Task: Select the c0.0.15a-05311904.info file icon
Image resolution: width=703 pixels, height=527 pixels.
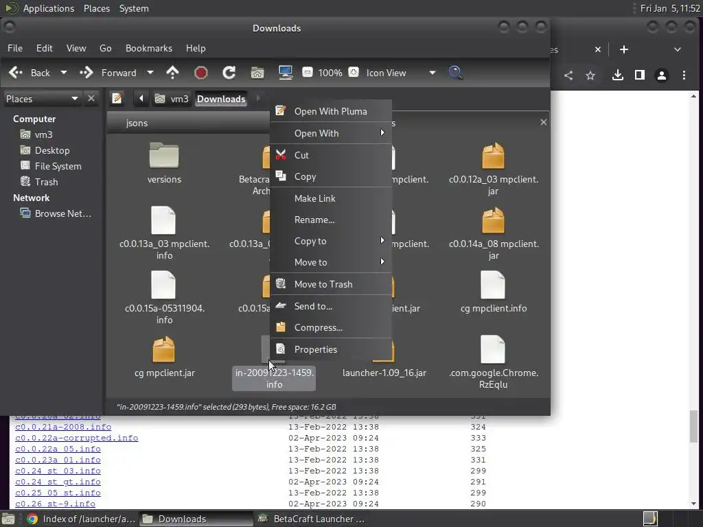Action: pyautogui.click(x=163, y=285)
